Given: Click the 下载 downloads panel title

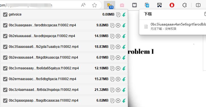Looking at the screenshot, I should [x=148, y=14].
